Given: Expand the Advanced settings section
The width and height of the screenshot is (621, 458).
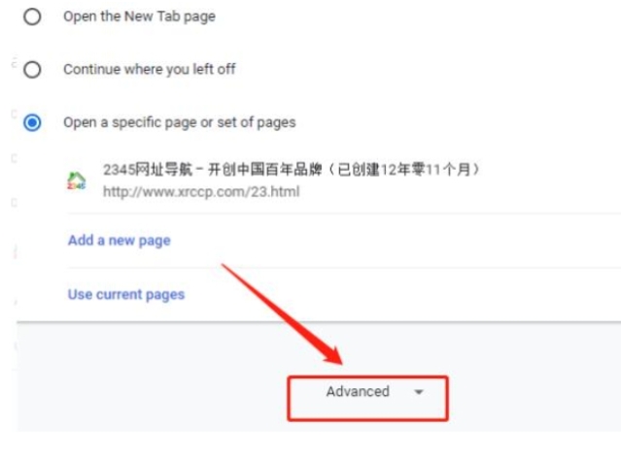Looking at the screenshot, I should click(367, 398).
